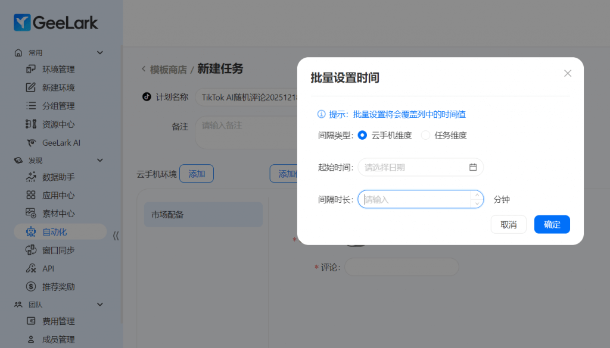Select the 云手机维度 radio option
The image size is (610, 348).
pyautogui.click(x=362, y=135)
